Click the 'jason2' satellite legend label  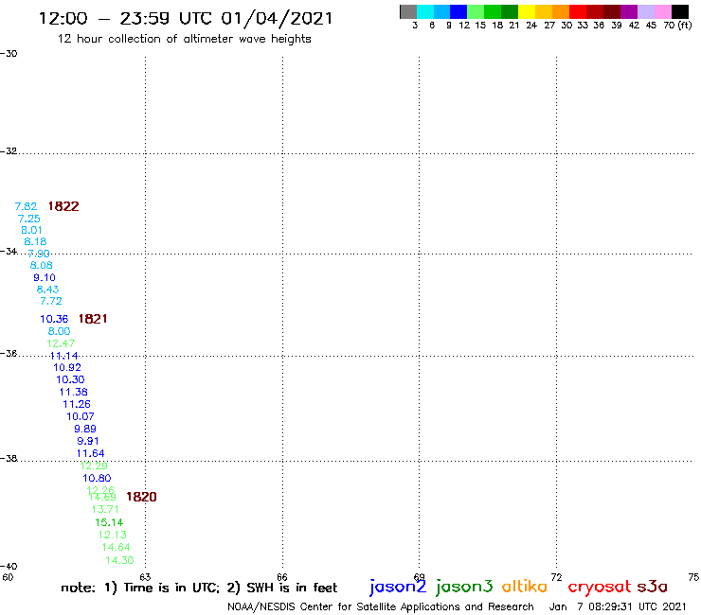coord(398,587)
